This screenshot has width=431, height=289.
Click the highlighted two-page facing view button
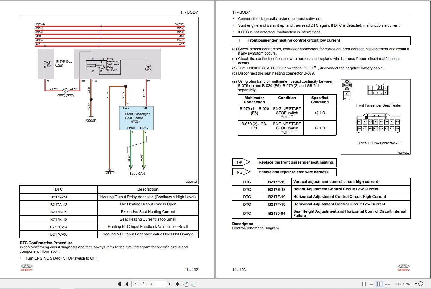click(380, 284)
